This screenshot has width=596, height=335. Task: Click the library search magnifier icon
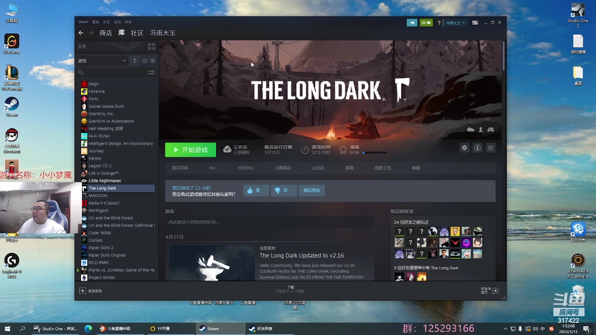click(x=81, y=73)
